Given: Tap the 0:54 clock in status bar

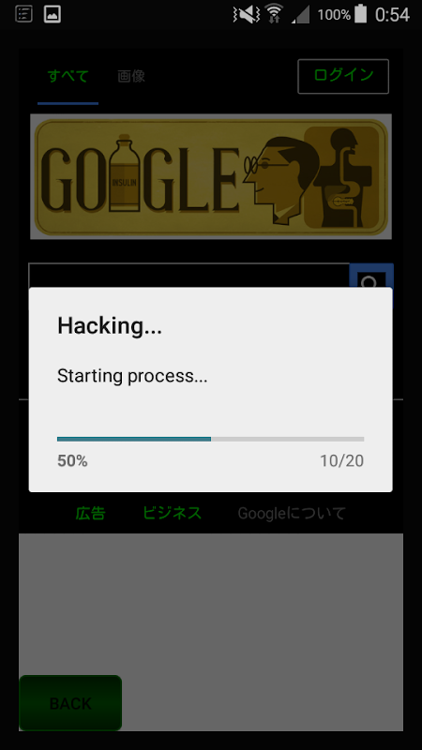Looking at the screenshot, I should point(392,15).
